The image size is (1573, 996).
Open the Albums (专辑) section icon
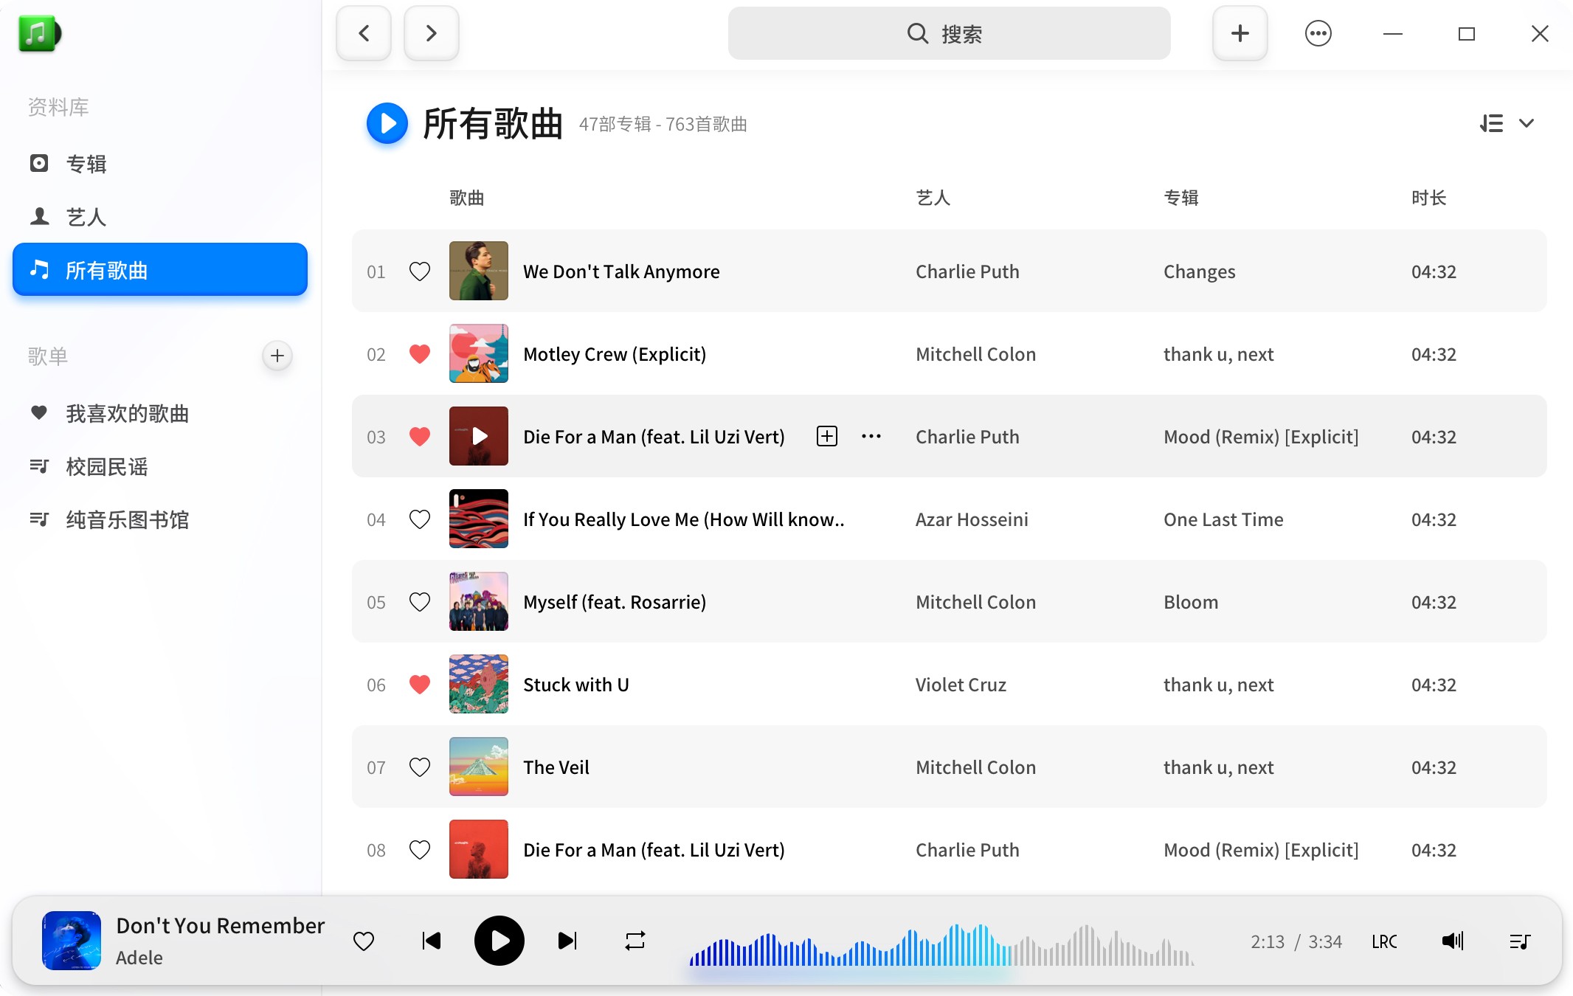click(x=40, y=164)
